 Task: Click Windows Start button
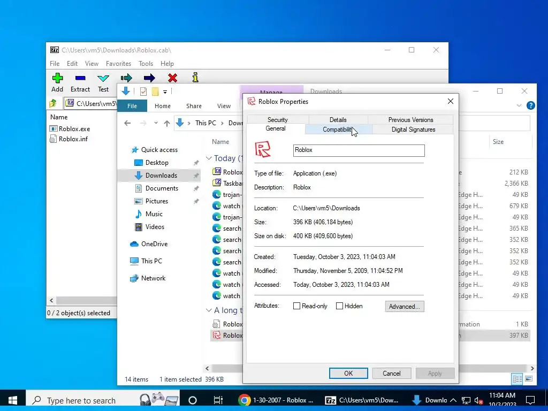(x=13, y=400)
